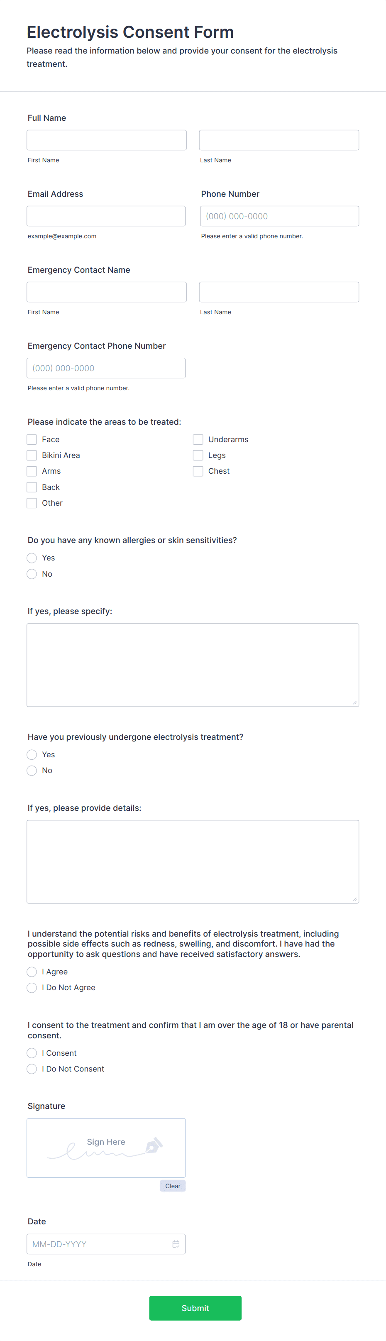
Task: Click the Submit button
Action: point(195,1308)
